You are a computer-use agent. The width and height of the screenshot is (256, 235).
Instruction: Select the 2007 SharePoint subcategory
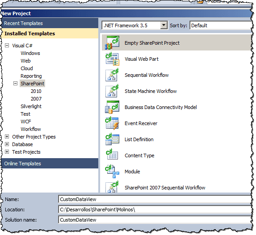(x=36, y=99)
